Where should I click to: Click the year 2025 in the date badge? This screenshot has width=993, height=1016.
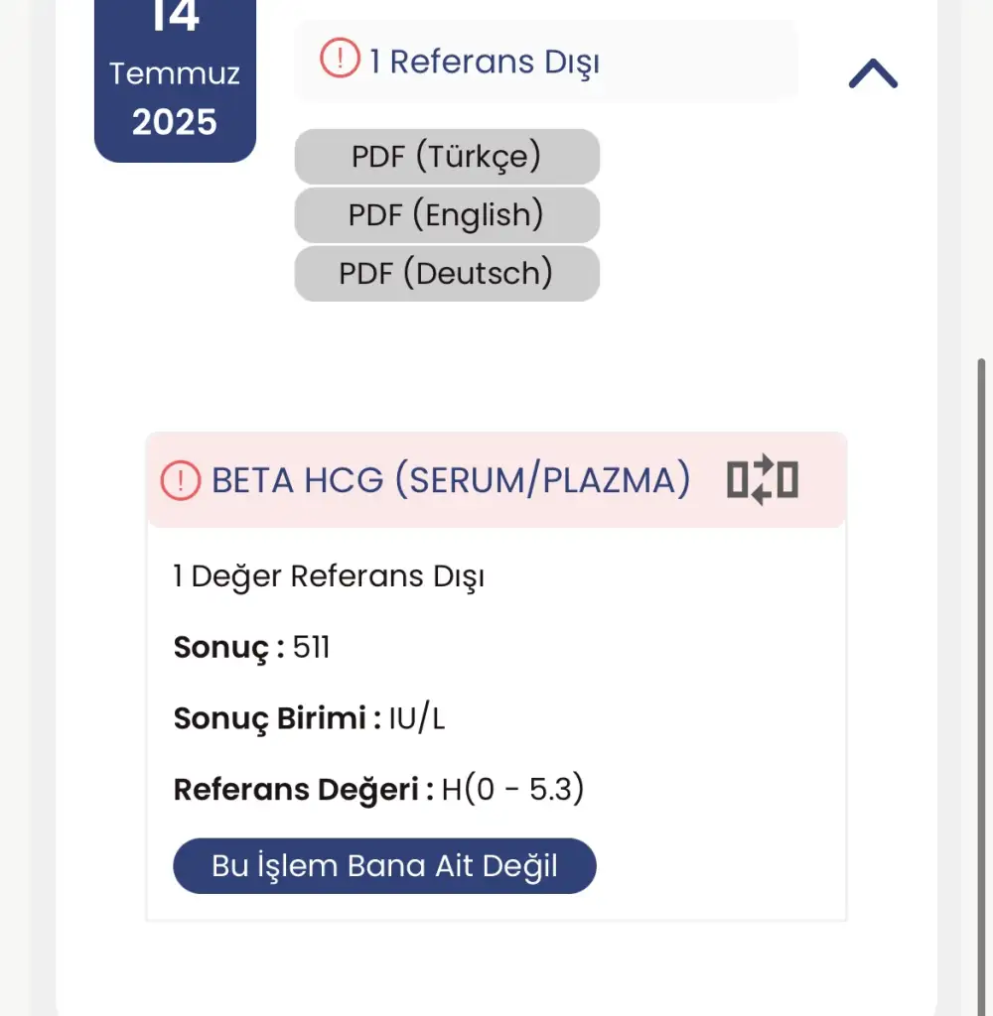point(175,122)
